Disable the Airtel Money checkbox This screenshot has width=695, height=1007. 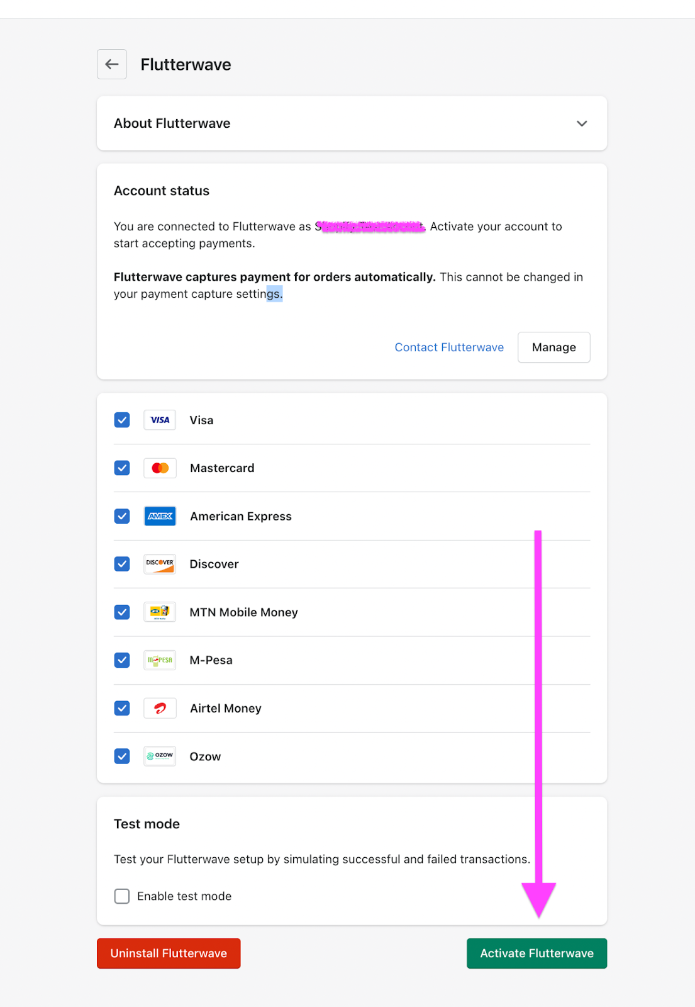click(122, 708)
